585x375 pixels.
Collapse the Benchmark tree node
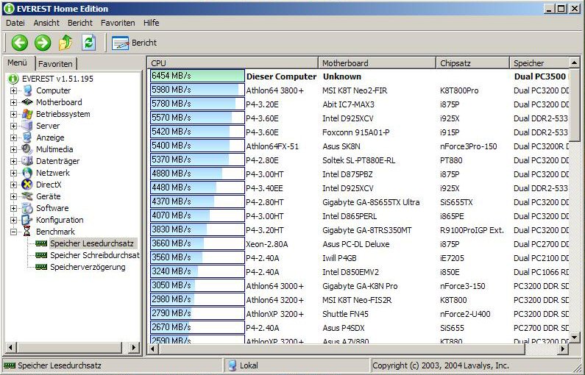13,232
